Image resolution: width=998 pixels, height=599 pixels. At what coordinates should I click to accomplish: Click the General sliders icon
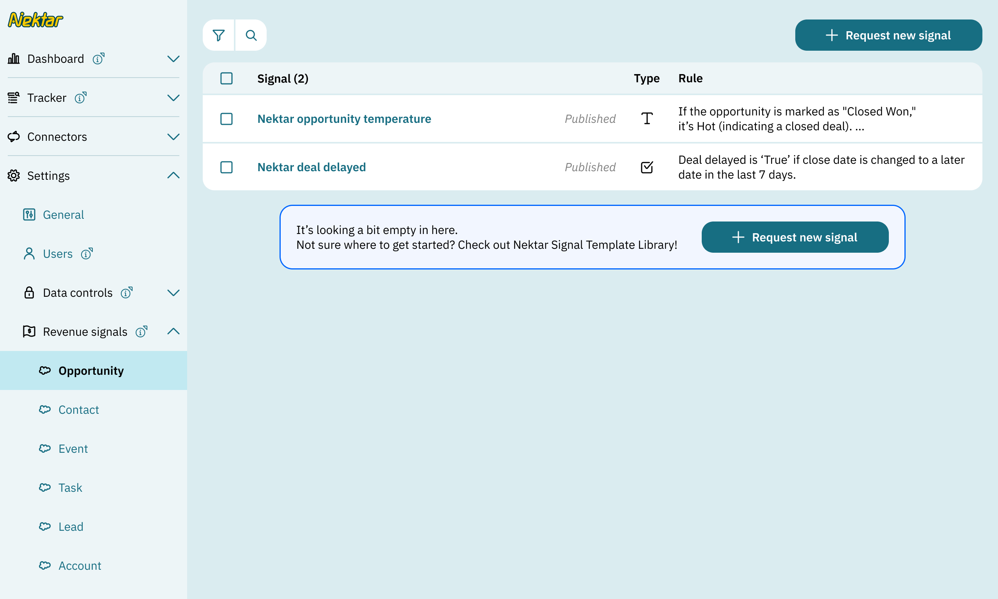pos(29,214)
